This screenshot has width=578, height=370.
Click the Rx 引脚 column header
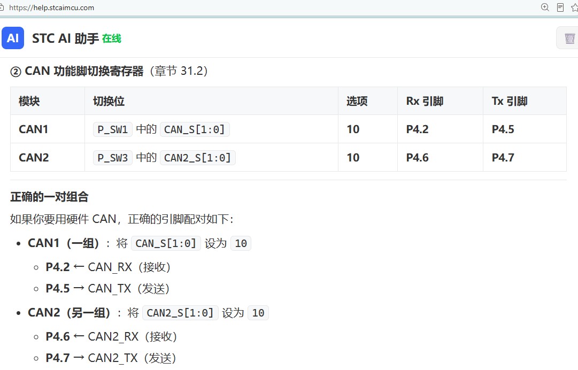tap(425, 102)
